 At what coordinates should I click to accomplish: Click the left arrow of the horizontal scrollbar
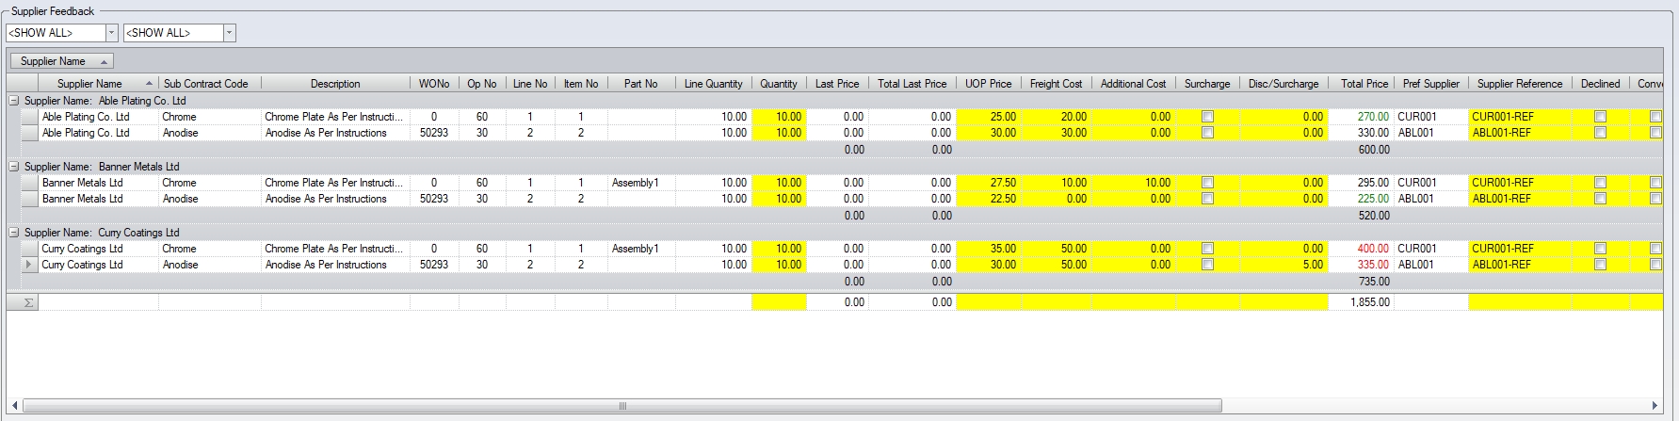point(15,406)
